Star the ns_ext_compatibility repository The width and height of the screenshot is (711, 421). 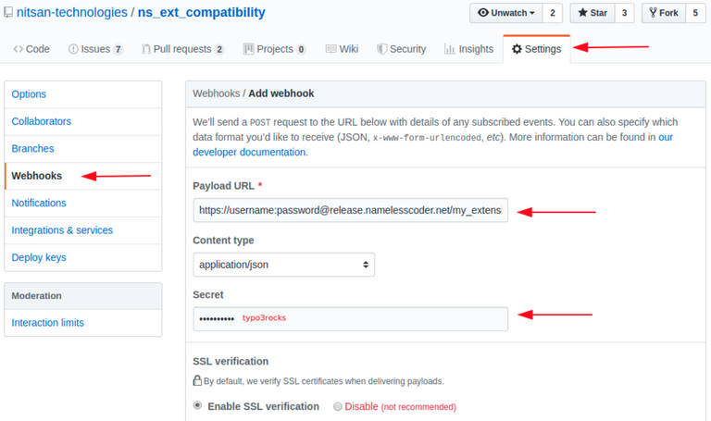click(591, 13)
